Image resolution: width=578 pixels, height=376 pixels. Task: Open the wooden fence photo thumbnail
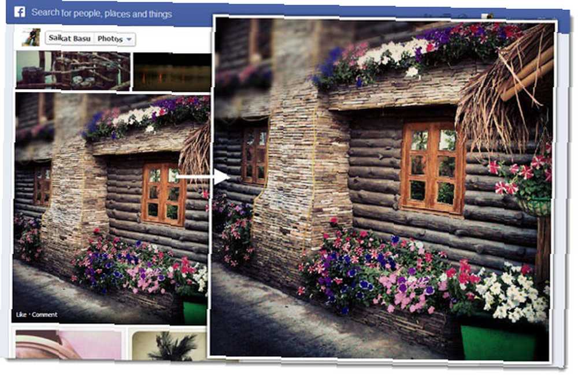click(x=73, y=70)
